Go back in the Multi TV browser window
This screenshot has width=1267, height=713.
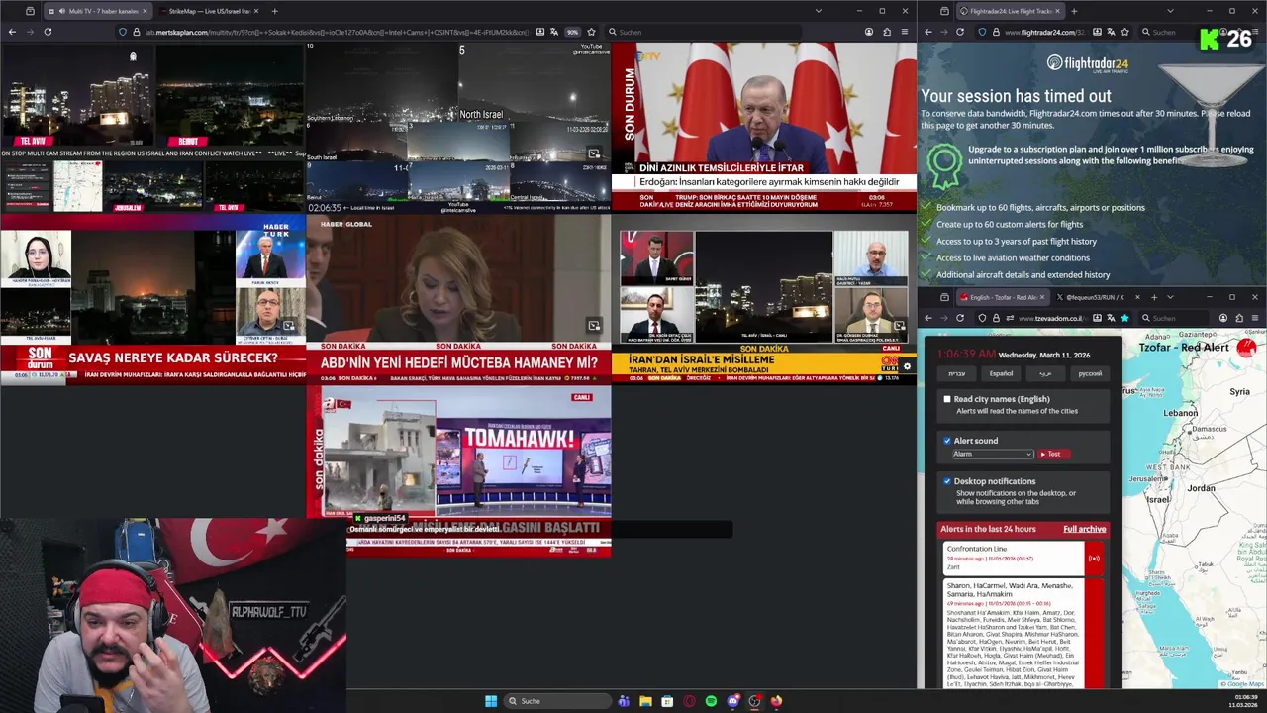[12, 32]
